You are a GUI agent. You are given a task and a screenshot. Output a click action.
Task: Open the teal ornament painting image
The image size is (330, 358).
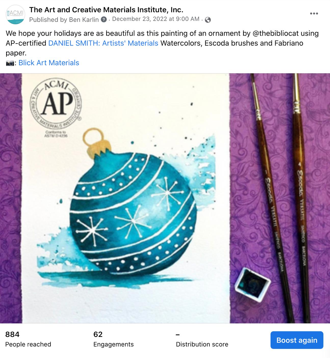[165, 198]
